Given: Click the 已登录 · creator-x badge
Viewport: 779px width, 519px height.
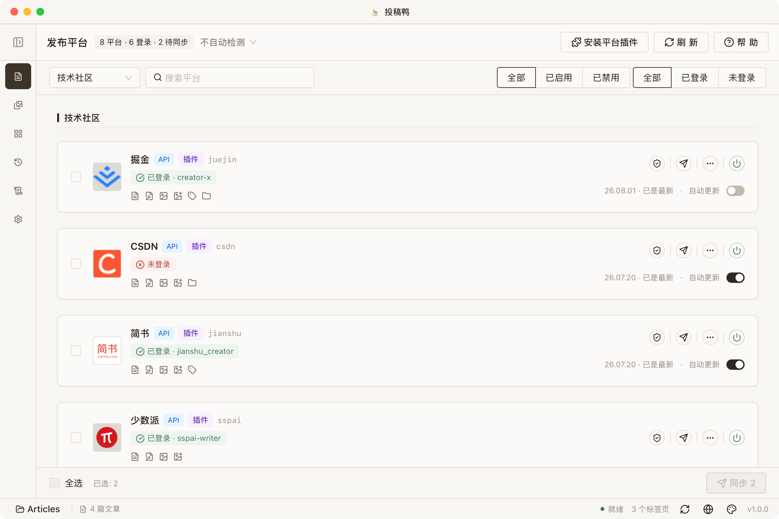Looking at the screenshot, I should (x=173, y=177).
